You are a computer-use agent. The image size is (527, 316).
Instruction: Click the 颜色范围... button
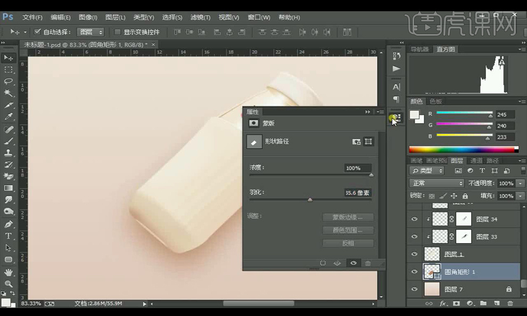(x=348, y=230)
